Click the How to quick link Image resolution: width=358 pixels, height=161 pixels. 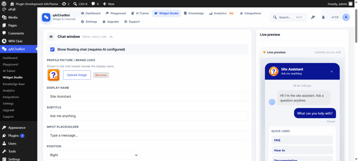302,150
